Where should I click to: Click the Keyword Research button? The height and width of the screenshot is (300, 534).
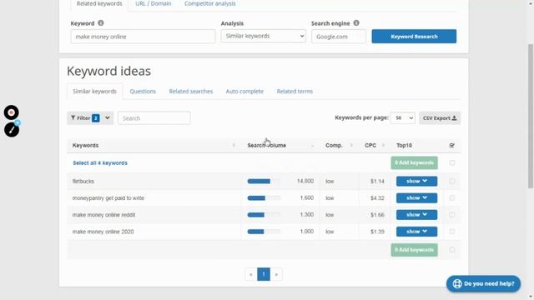pos(414,37)
